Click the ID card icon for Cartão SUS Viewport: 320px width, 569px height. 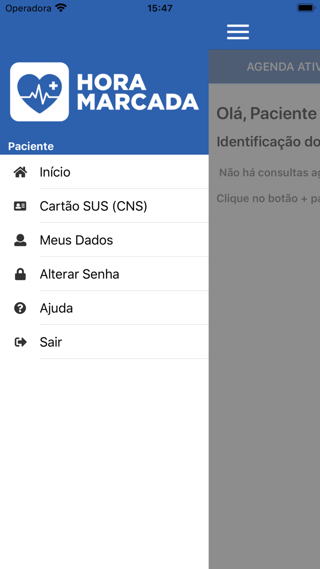click(x=20, y=206)
